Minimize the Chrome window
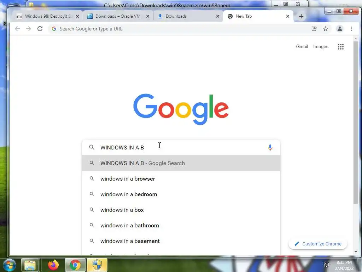 (329, 11)
